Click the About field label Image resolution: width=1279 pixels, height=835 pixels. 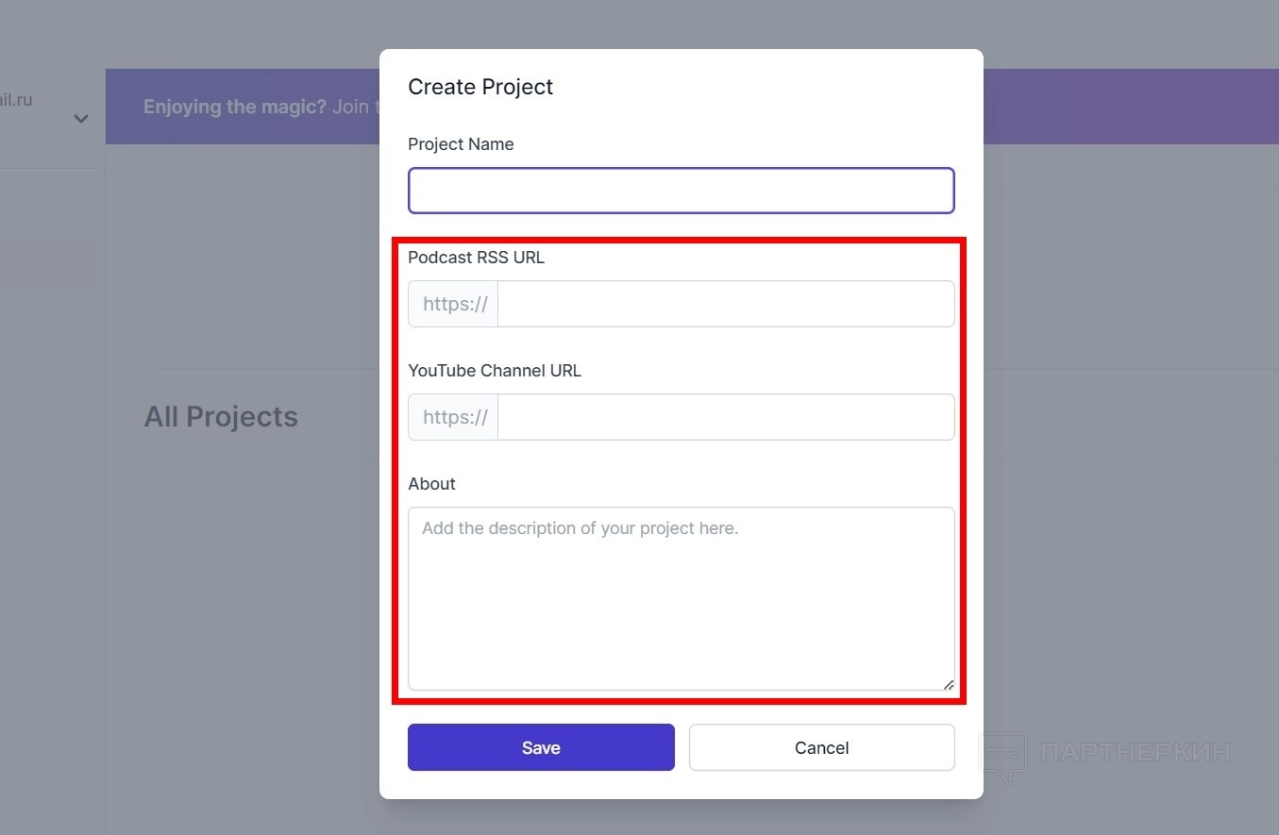(x=431, y=484)
